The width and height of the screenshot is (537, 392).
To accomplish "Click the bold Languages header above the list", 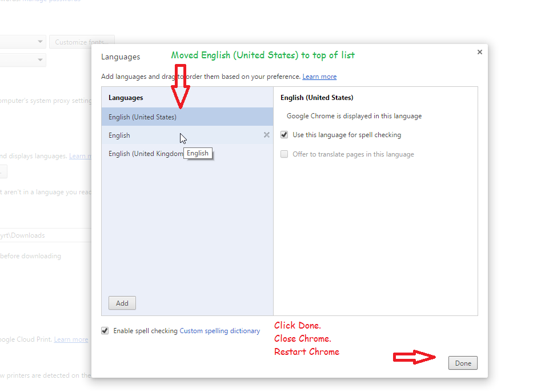I will click(126, 98).
